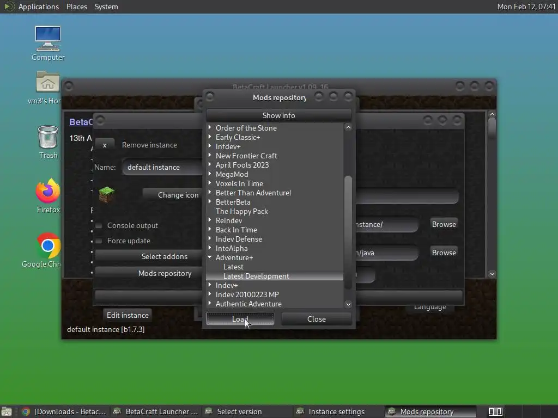Screen dimensions: 558x418
Task: Select The Happy Pack entry
Action: coord(241,211)
